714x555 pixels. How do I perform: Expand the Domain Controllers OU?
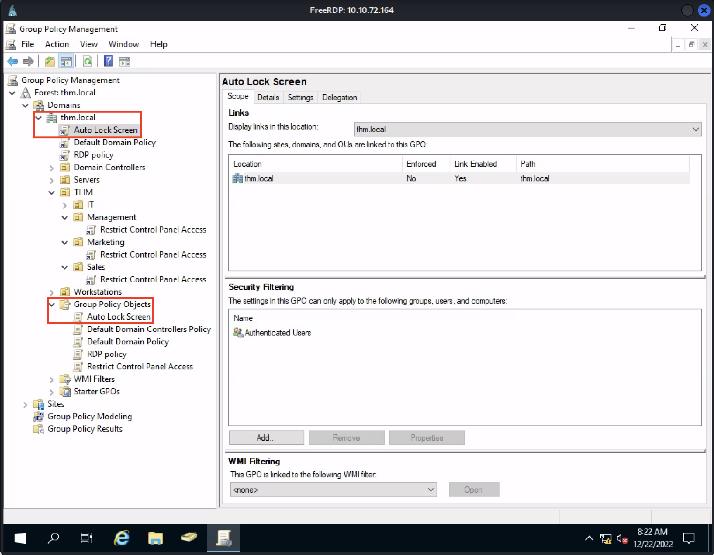pos(51,168)
